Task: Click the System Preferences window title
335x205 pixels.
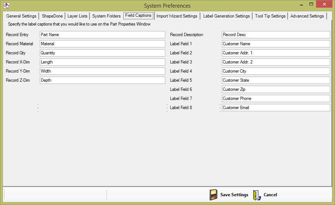Action: click(167, 6)
